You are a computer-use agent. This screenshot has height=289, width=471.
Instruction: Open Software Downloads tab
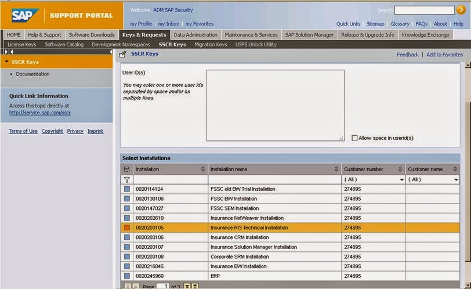(92, 35)
